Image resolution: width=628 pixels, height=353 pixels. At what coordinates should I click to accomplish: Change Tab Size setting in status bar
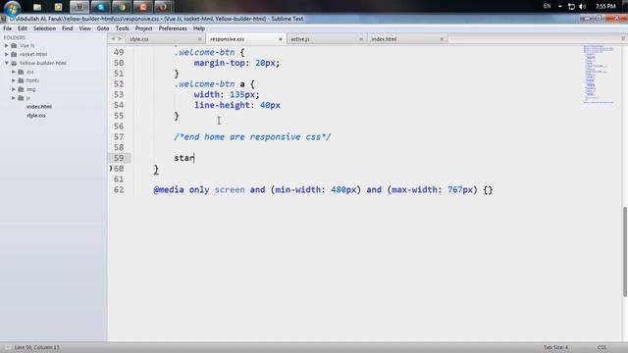555,347
